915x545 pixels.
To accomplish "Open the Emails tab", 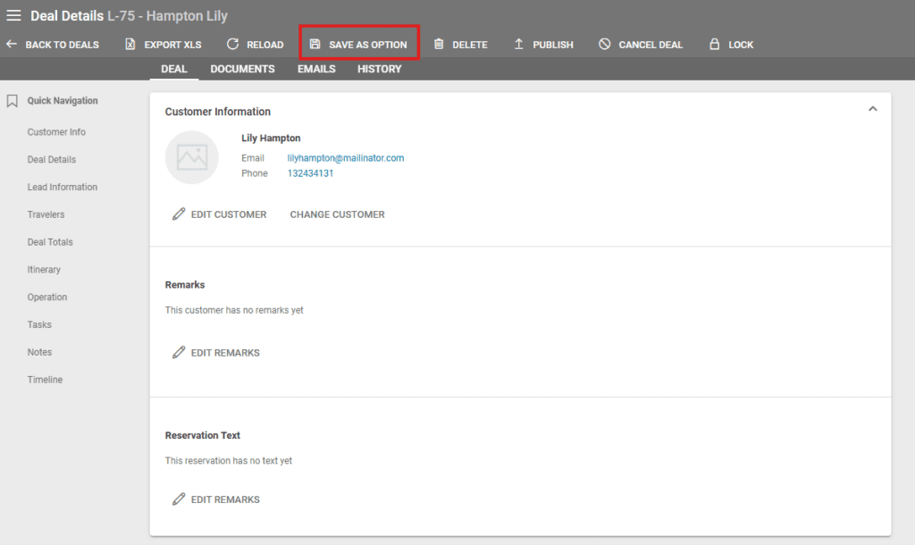I will (316, 69).
